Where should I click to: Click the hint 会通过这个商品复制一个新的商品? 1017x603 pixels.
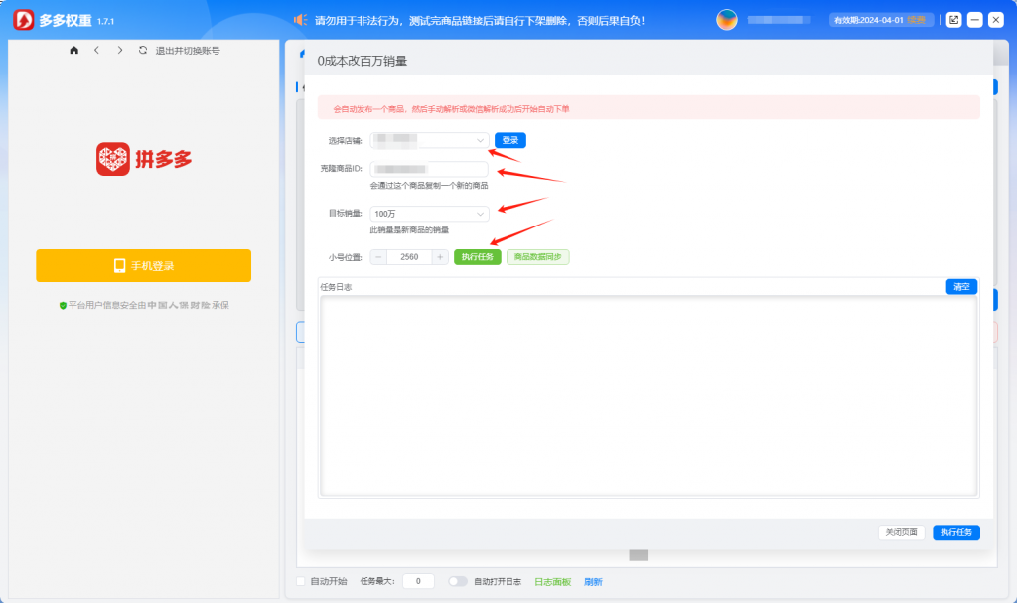(429, 186)
